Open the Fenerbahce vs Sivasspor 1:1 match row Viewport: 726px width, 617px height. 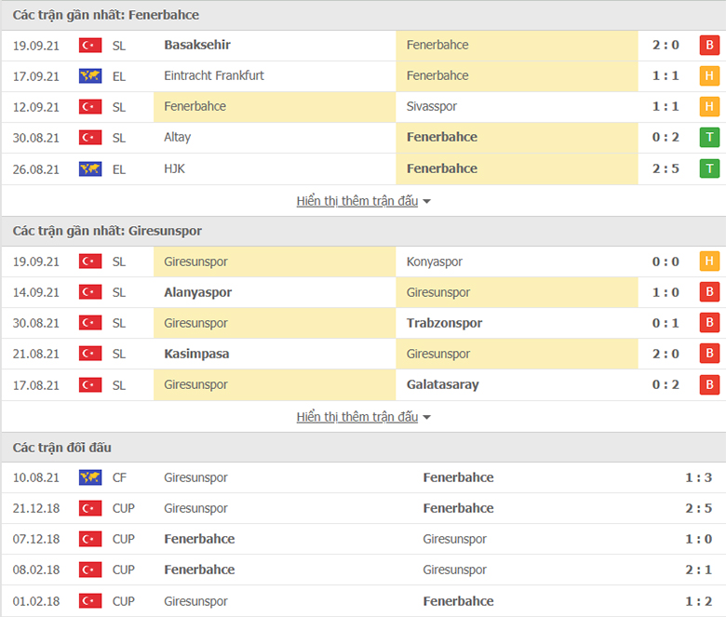(x=363, y=107)
